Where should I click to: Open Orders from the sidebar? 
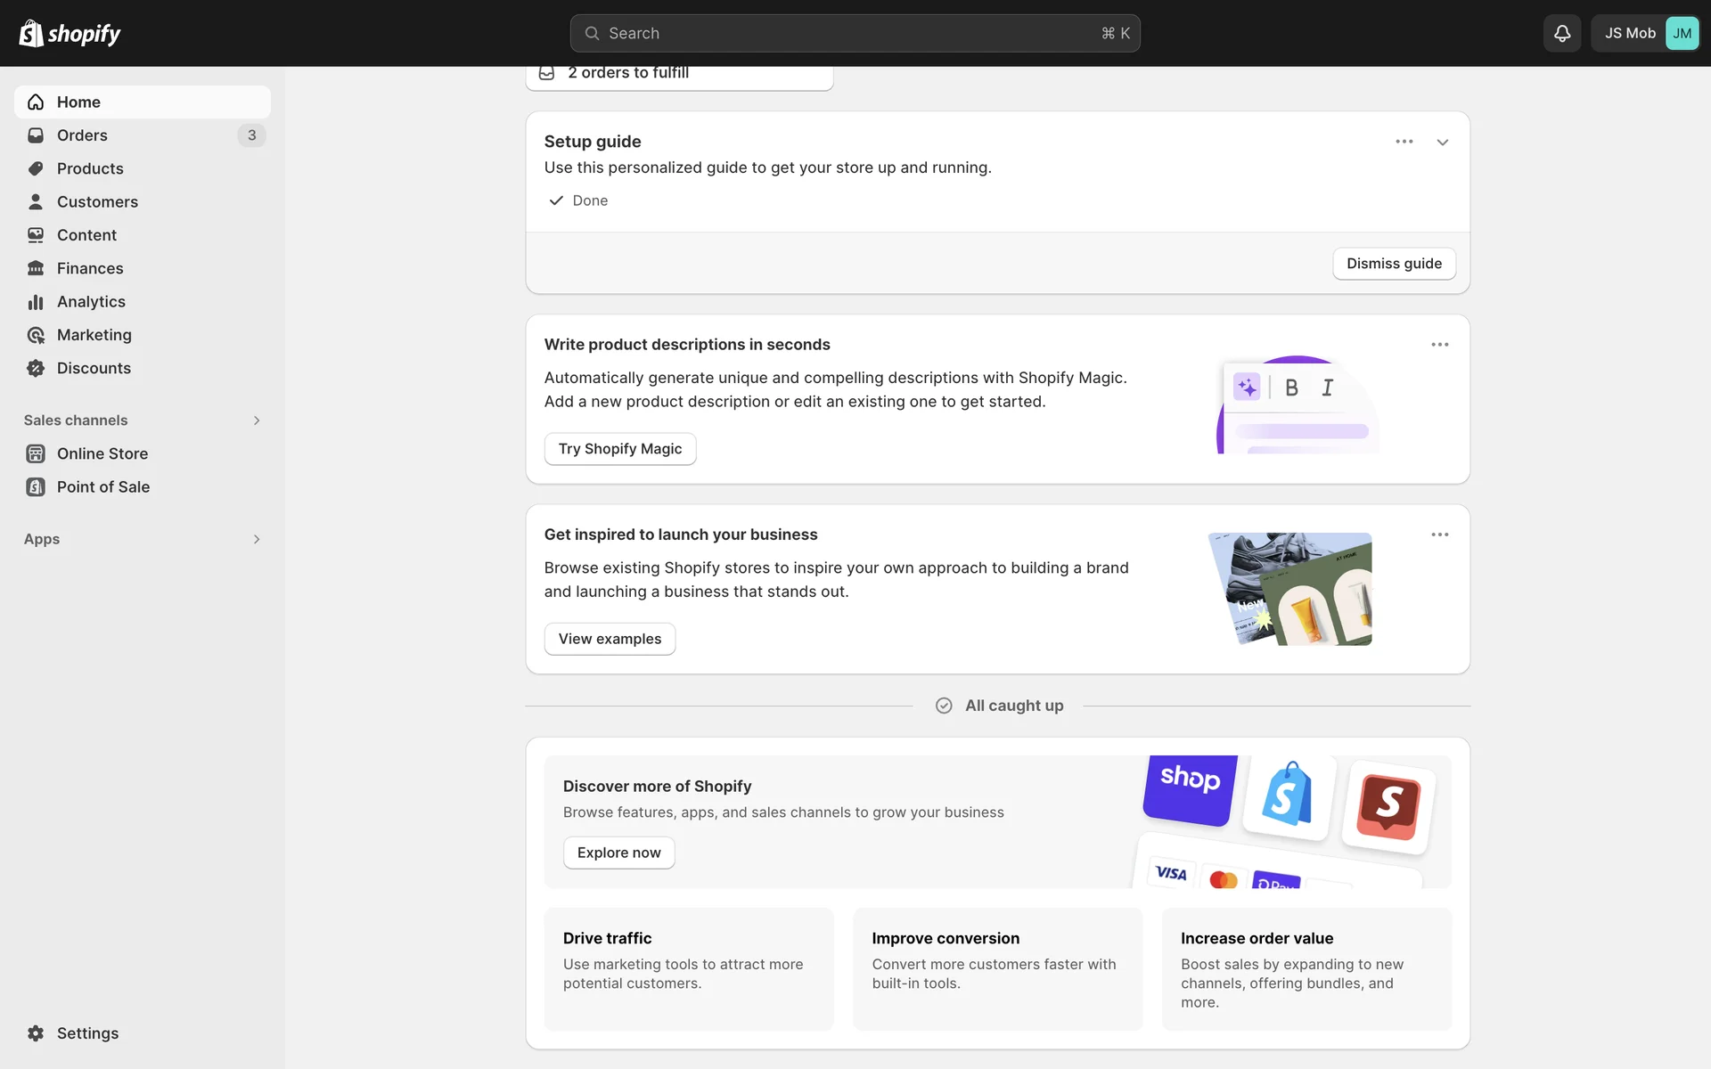pyautogui.click(x=82, y=135)
